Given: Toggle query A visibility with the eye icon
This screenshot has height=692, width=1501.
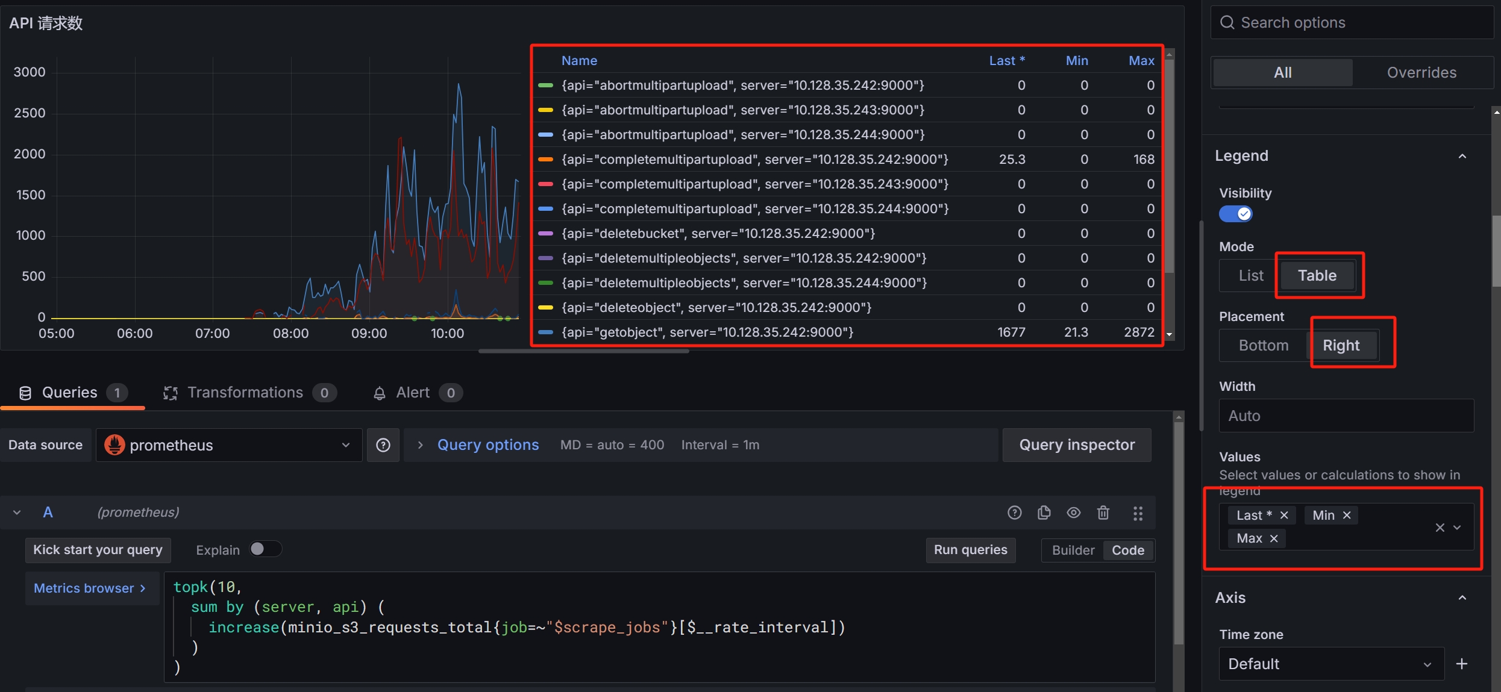Looking at the screenshot, I should (x=1074, y=513).
